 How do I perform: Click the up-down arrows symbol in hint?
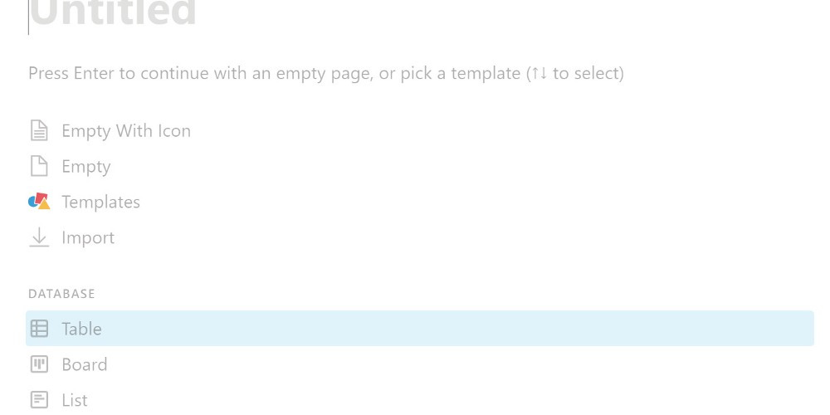539,73
